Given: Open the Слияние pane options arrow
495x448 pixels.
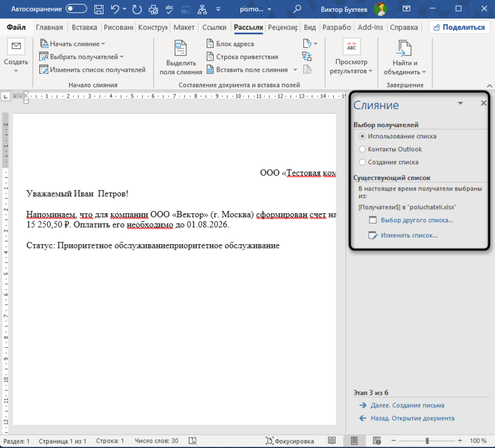Looking at the screenshot, I should tap(460, 104).
